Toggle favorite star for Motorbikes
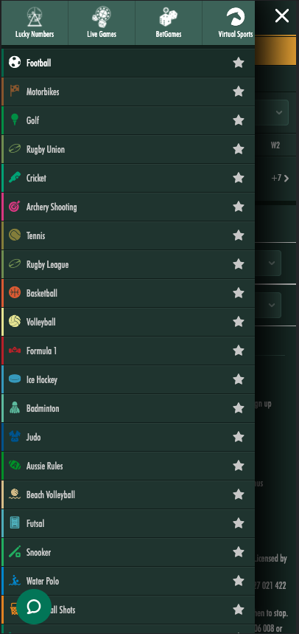 (239, 92)
